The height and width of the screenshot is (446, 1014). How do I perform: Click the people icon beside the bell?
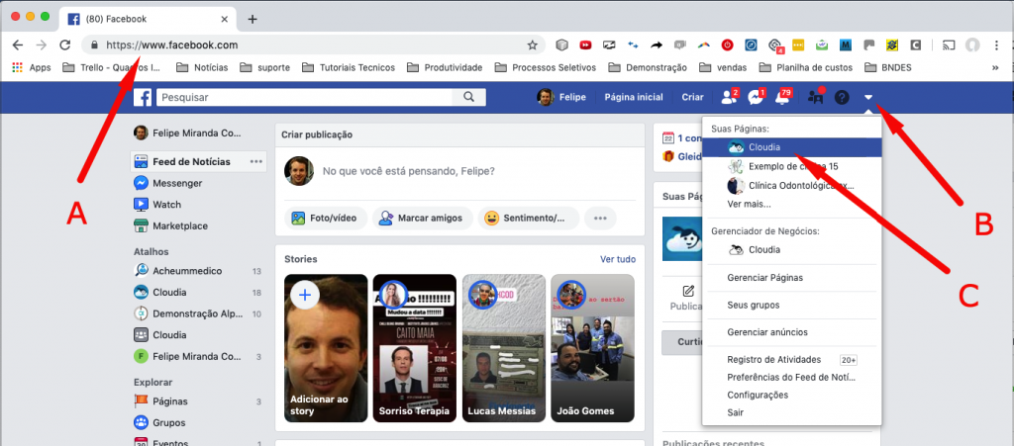tap(816, 97)
